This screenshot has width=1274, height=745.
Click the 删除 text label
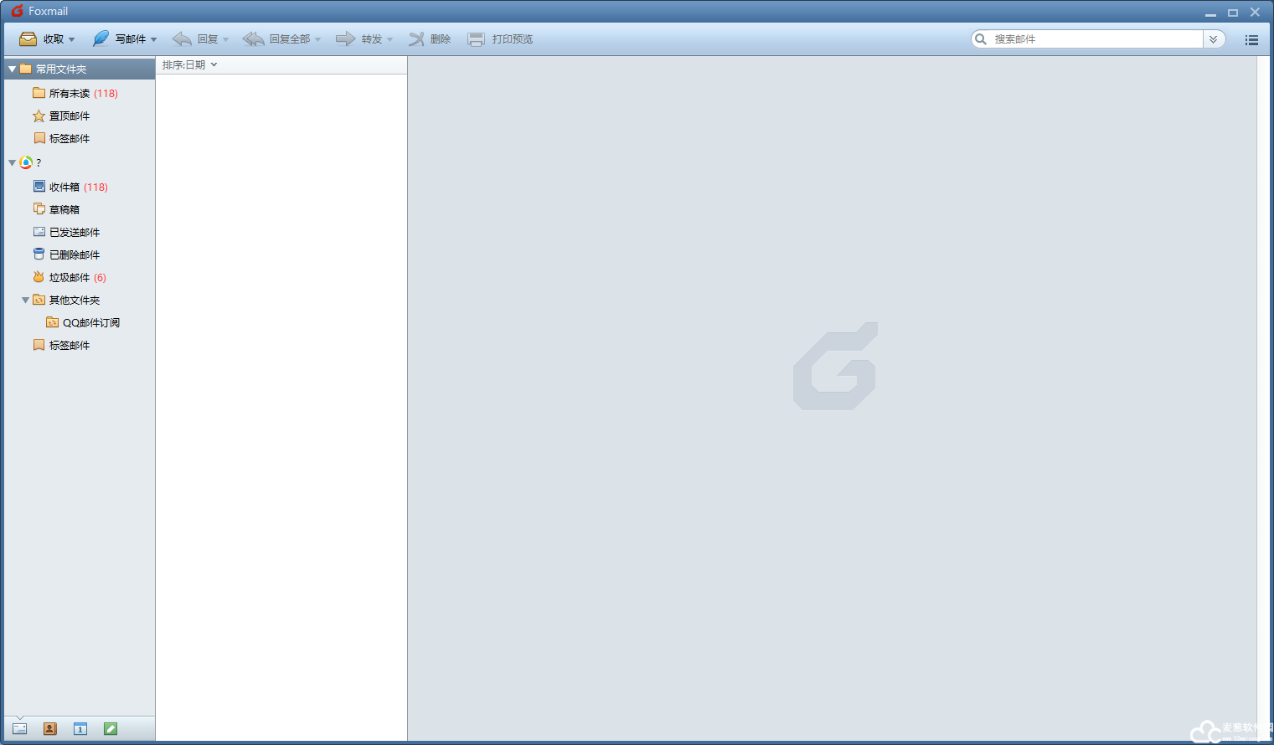pos(441,39)
